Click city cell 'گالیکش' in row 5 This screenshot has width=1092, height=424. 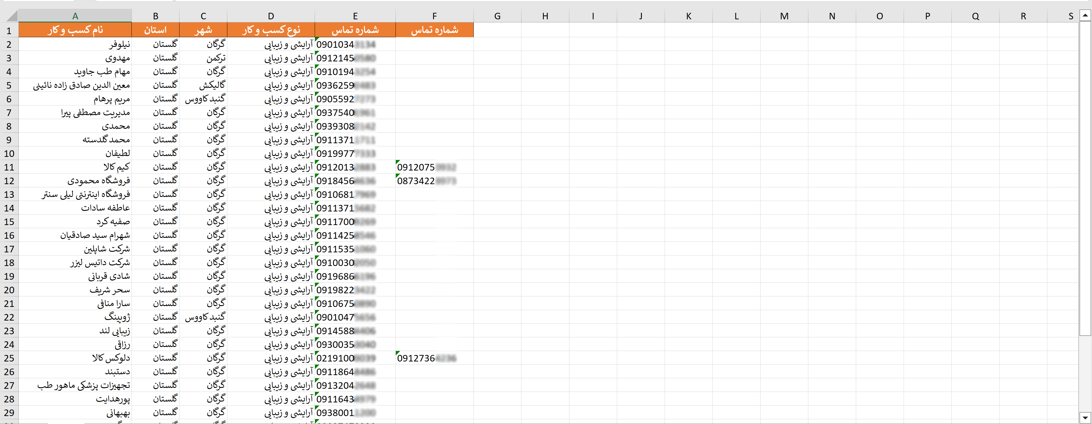pos(203,85)
